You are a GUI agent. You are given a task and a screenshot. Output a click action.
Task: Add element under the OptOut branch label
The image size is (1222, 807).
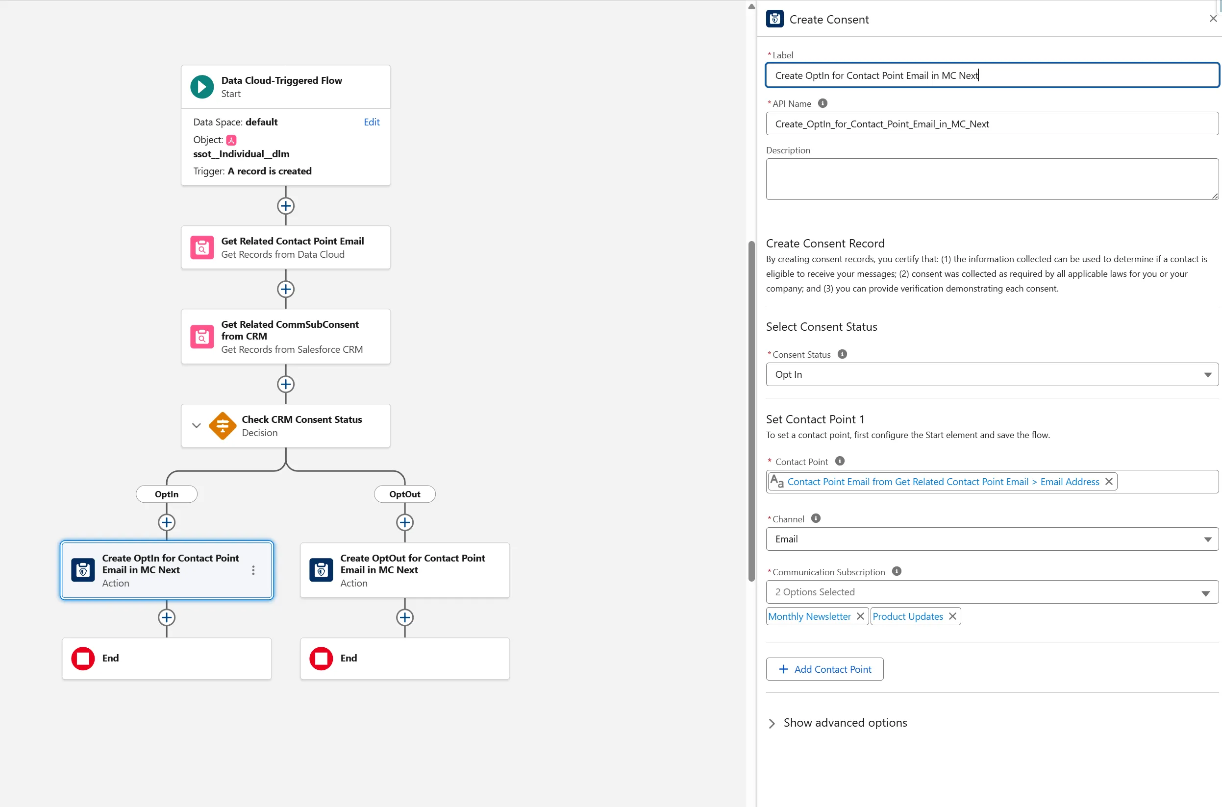[x=405, y=522]
